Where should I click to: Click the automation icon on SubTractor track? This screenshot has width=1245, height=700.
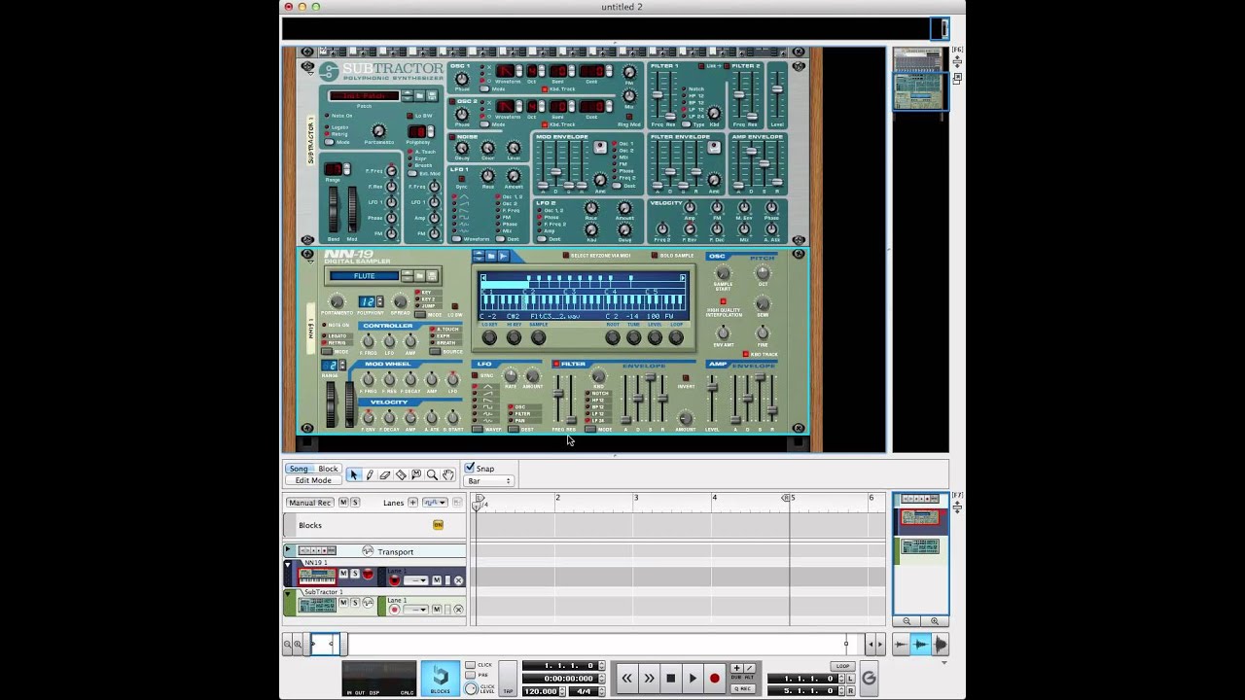pos(369,603)
